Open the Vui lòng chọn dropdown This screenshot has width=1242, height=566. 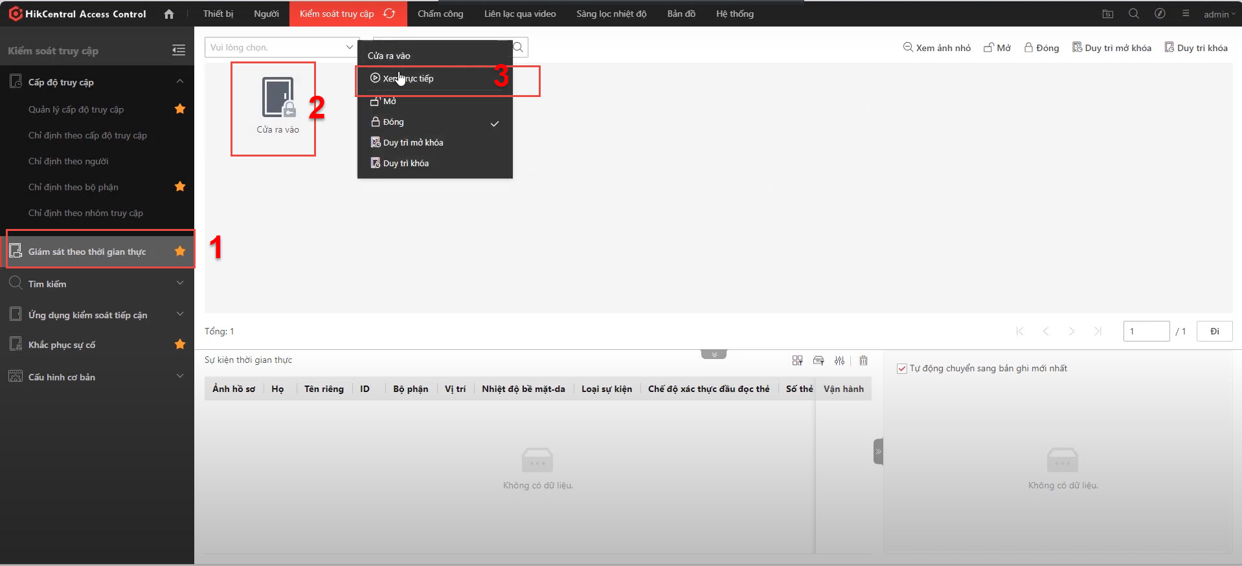pyautogui.click(x=282, y=47)
